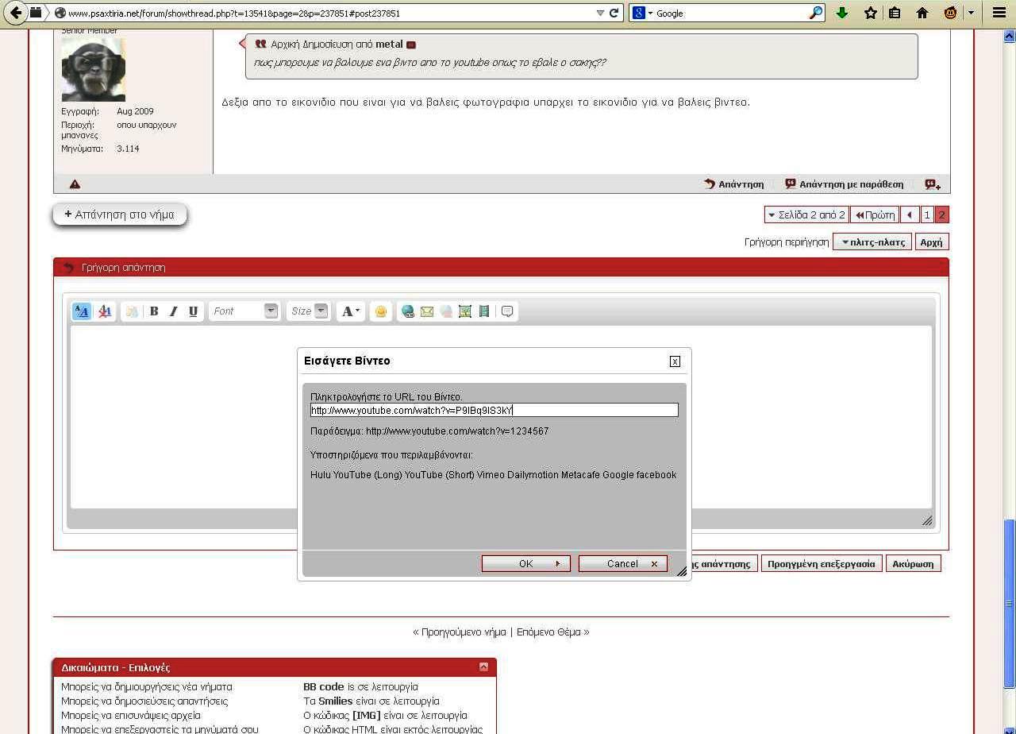1016x734 pixels.
Task: Click the insert link globe icon
Action: point(408,311)
